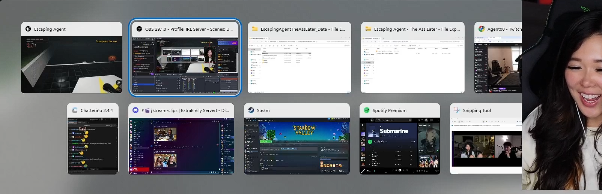This screenshot has height=194, width=602.
Task: Click the Steam logo icon
Action: (x=251, y=110)
